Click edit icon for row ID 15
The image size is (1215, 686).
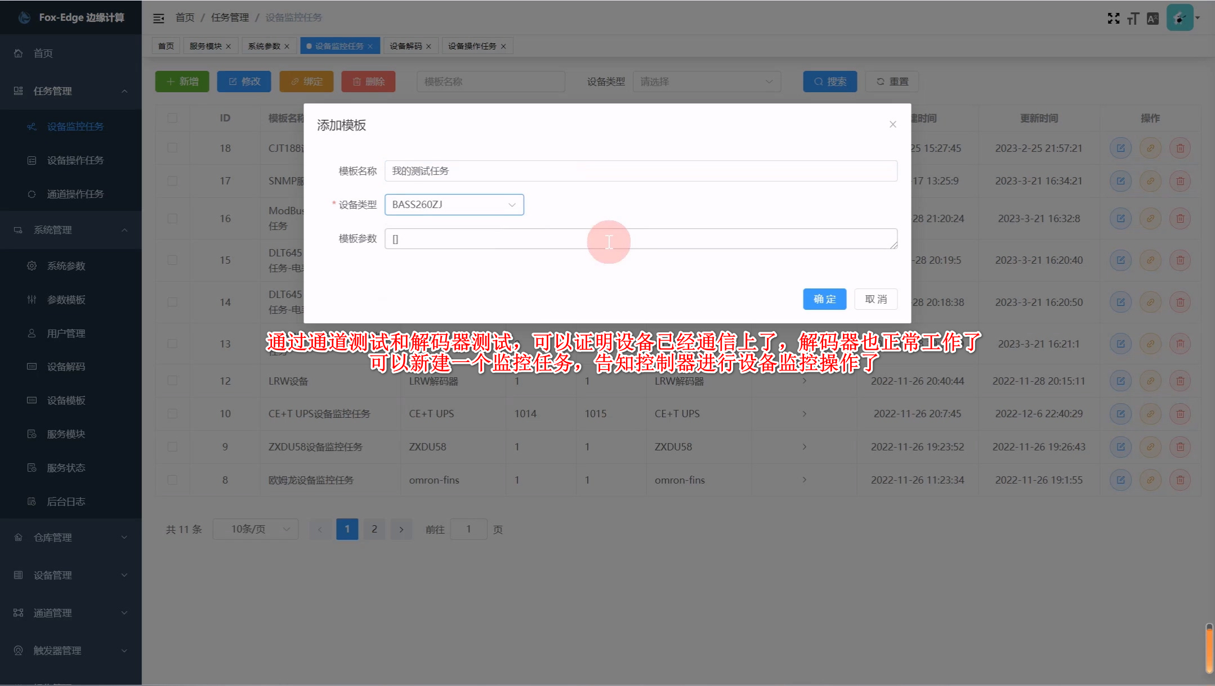click(x=1120, y=260)
